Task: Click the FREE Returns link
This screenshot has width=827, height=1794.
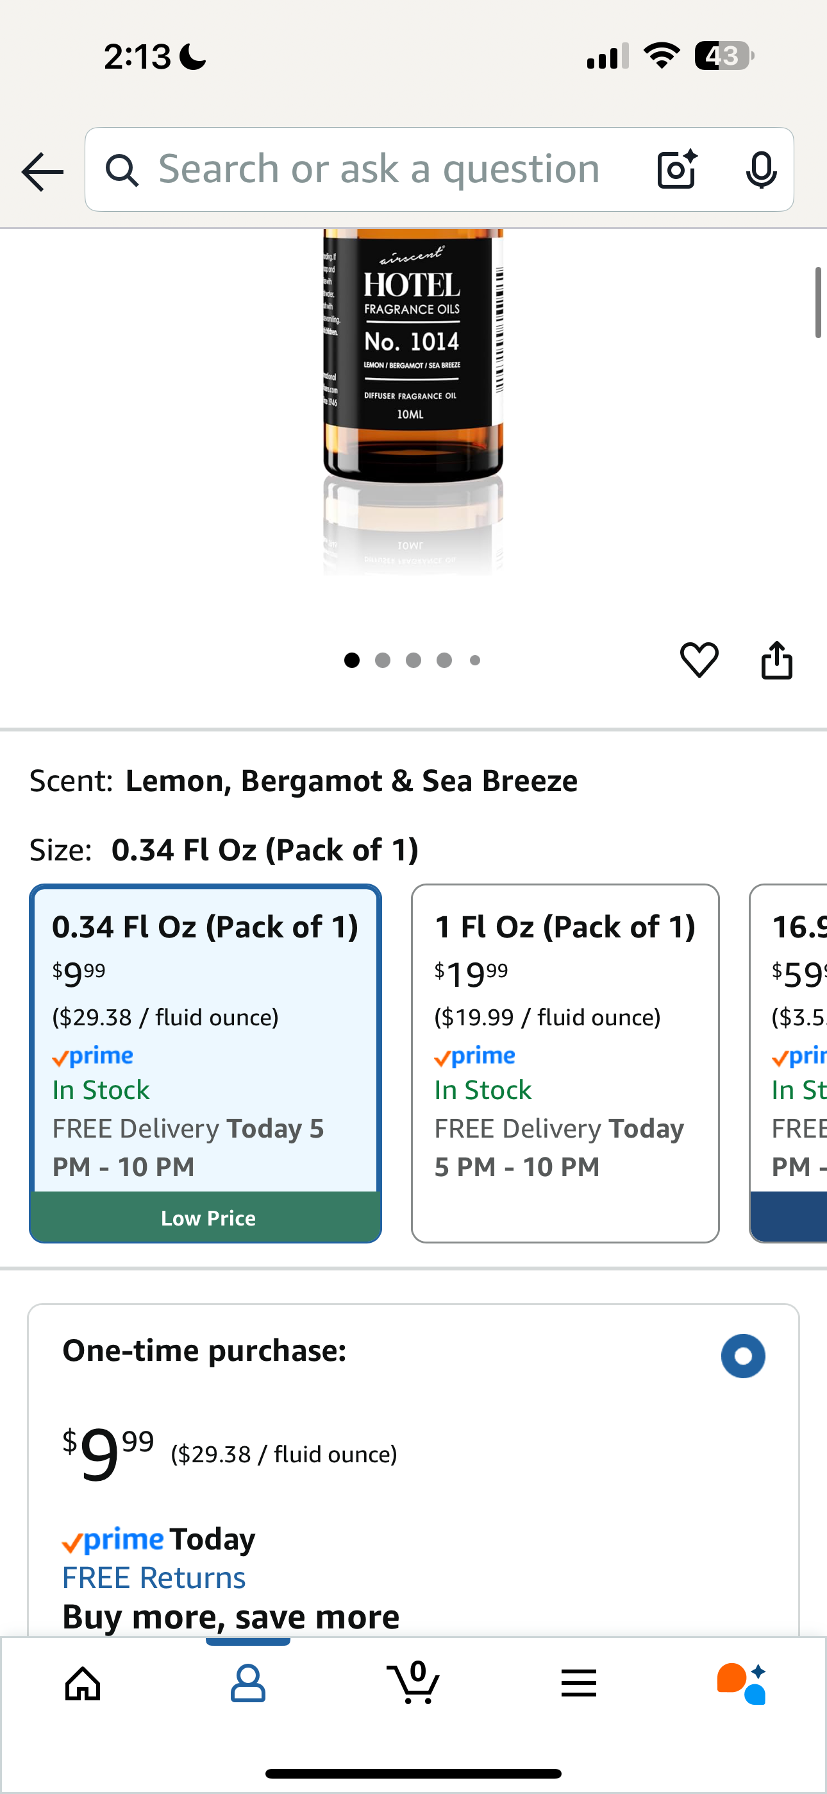Action: click(154, 1578)
